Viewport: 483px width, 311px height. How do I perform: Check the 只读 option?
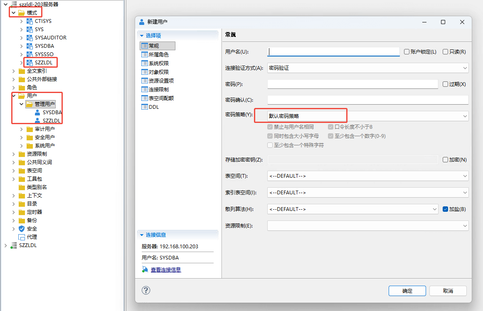[445, 52]
